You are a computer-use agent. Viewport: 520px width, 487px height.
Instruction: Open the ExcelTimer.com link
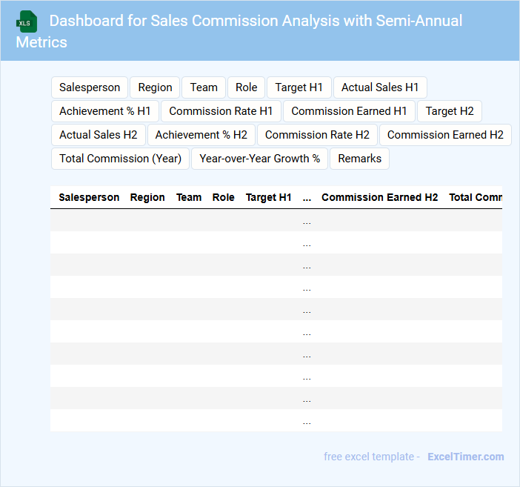point(465,457)
